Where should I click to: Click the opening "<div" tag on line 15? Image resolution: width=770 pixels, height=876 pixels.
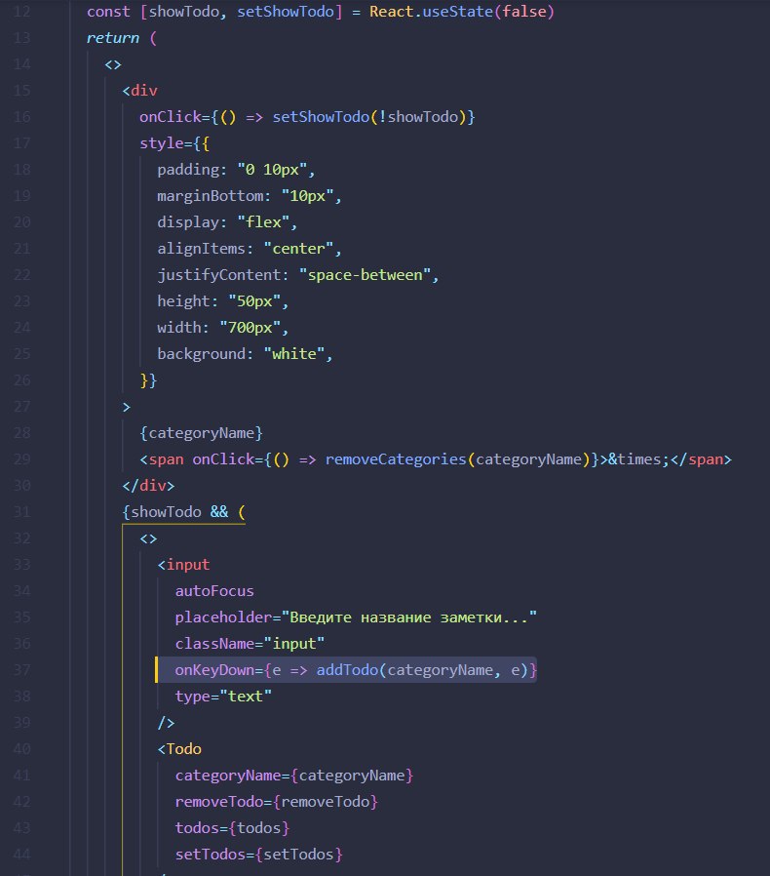click(x=139, y=91)
